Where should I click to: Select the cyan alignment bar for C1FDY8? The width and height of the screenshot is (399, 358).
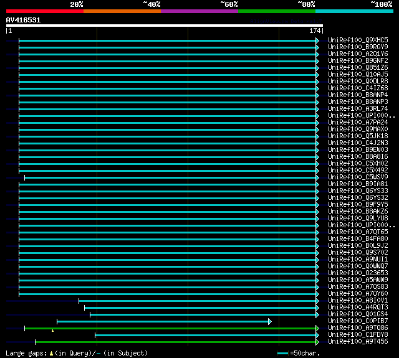coord(206,336)
